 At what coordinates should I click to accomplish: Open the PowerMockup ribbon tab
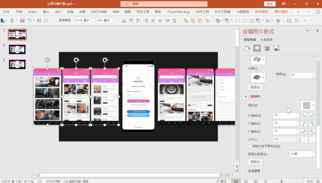[179, 12]
